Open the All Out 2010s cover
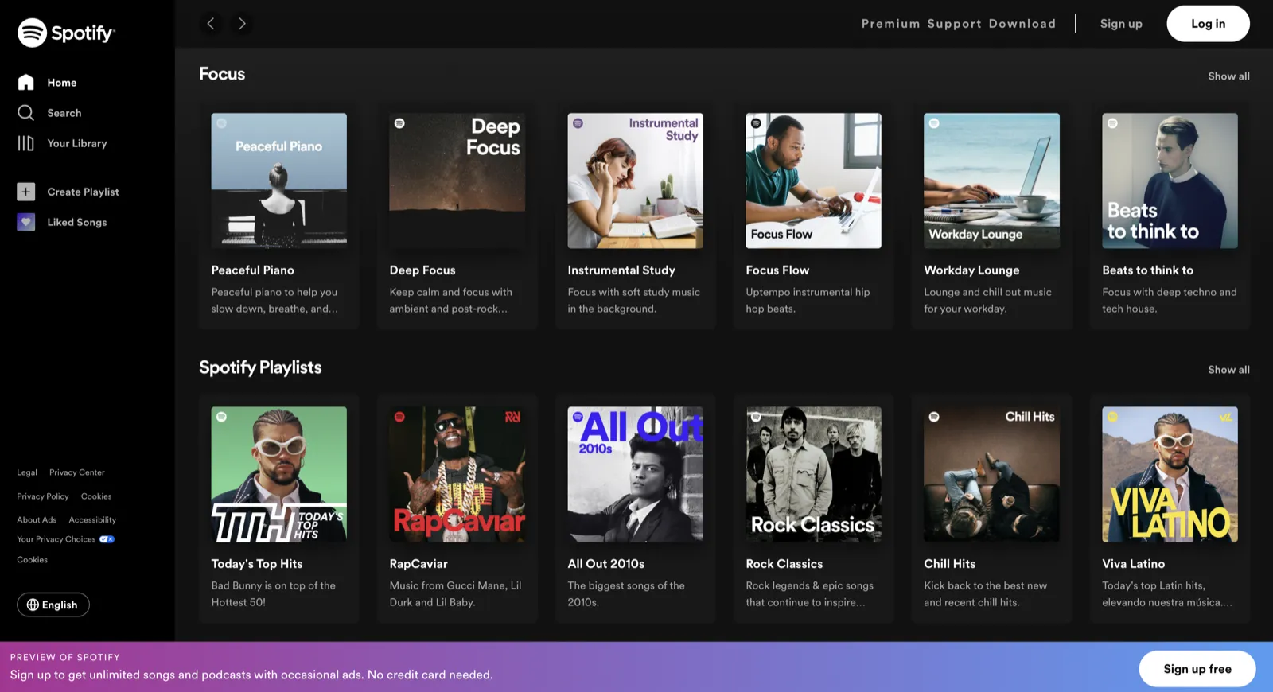Viewport: 1273px width, 692px height. (x=636, y=474)
